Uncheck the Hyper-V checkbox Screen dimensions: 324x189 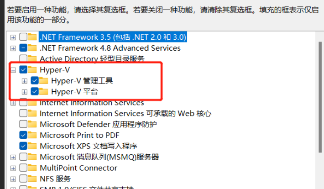click(23, 70)
